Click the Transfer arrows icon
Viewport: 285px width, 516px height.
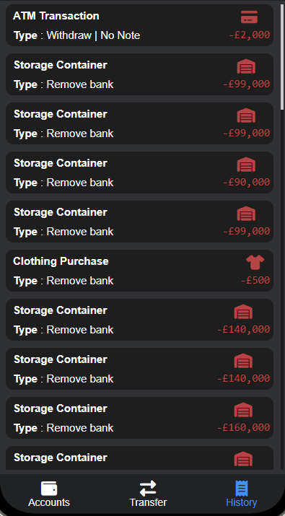click(148, 489)
